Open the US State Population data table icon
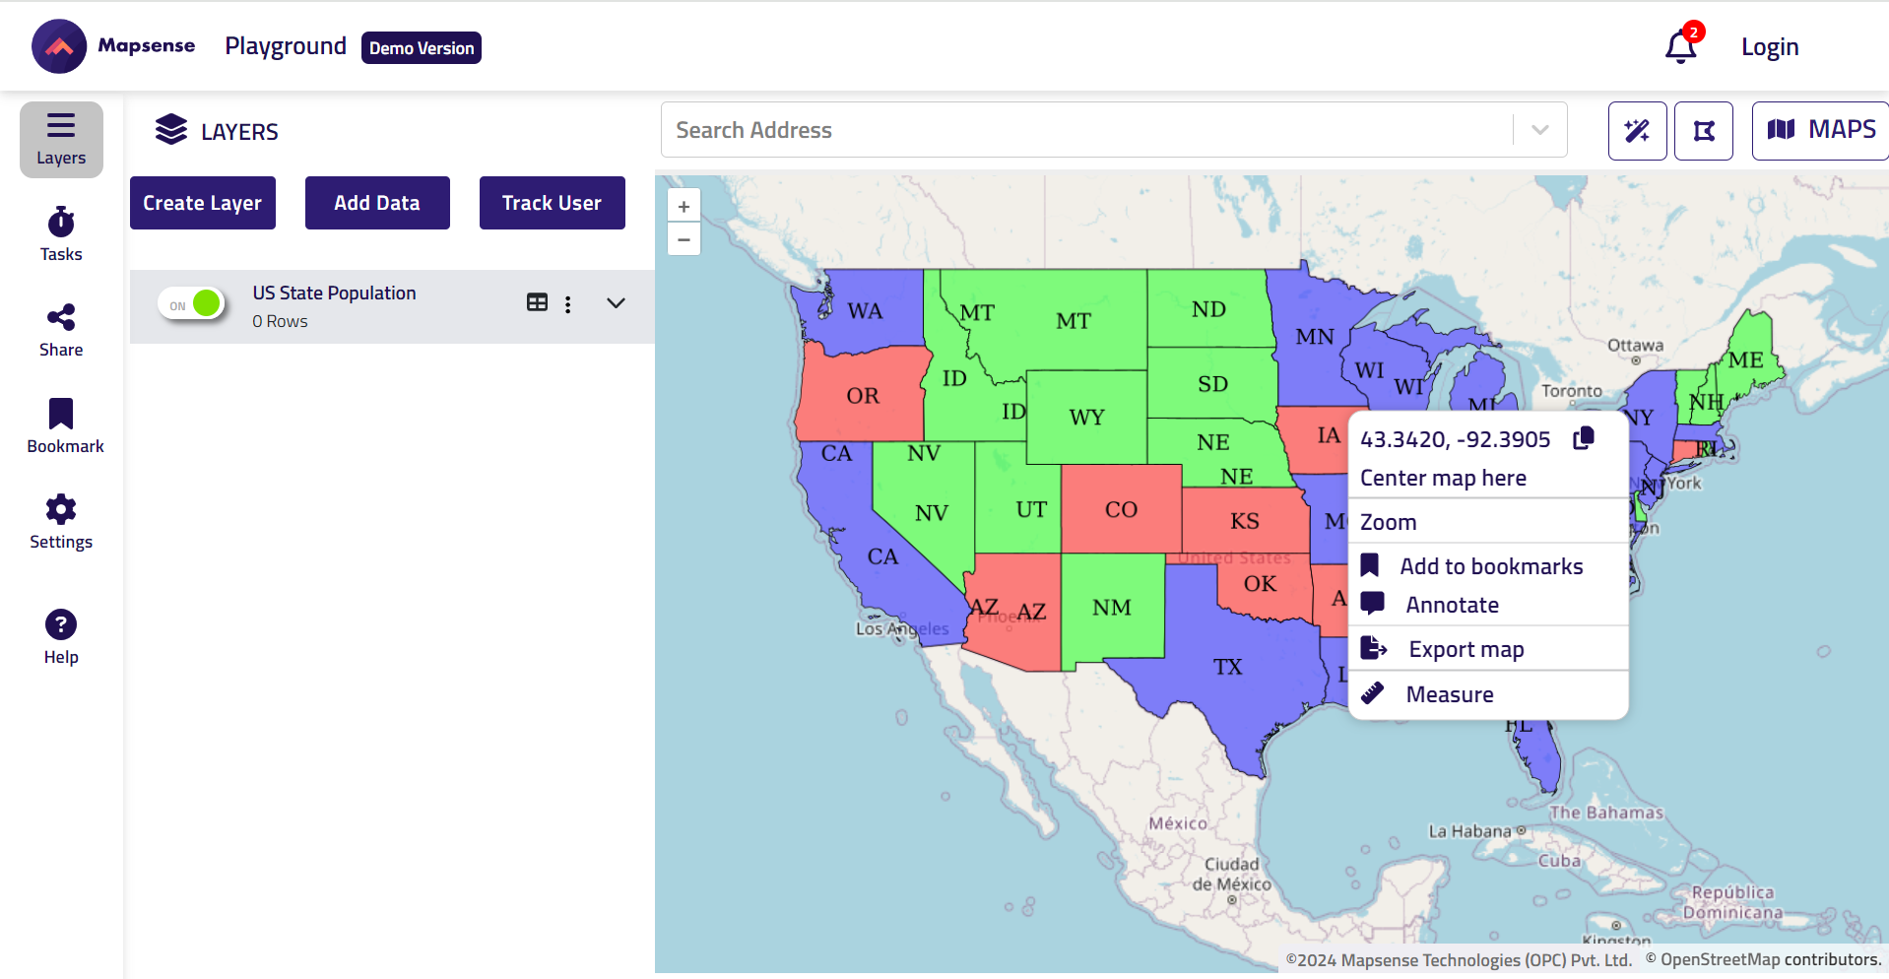This screenshot has width=1889, height=979. [537, 302]
